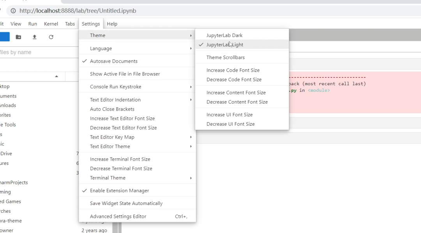Open the Desktop folder in file browser
The width and height of the screenshot is (421, 233).
(5, 86)
